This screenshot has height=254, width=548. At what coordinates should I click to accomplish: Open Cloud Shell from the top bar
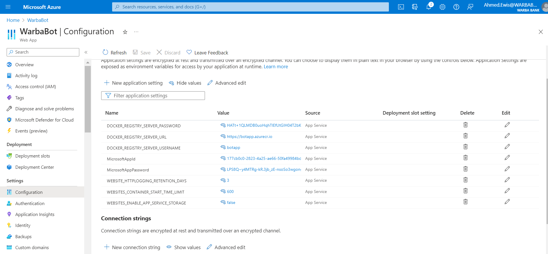click(x=401, y=7)
